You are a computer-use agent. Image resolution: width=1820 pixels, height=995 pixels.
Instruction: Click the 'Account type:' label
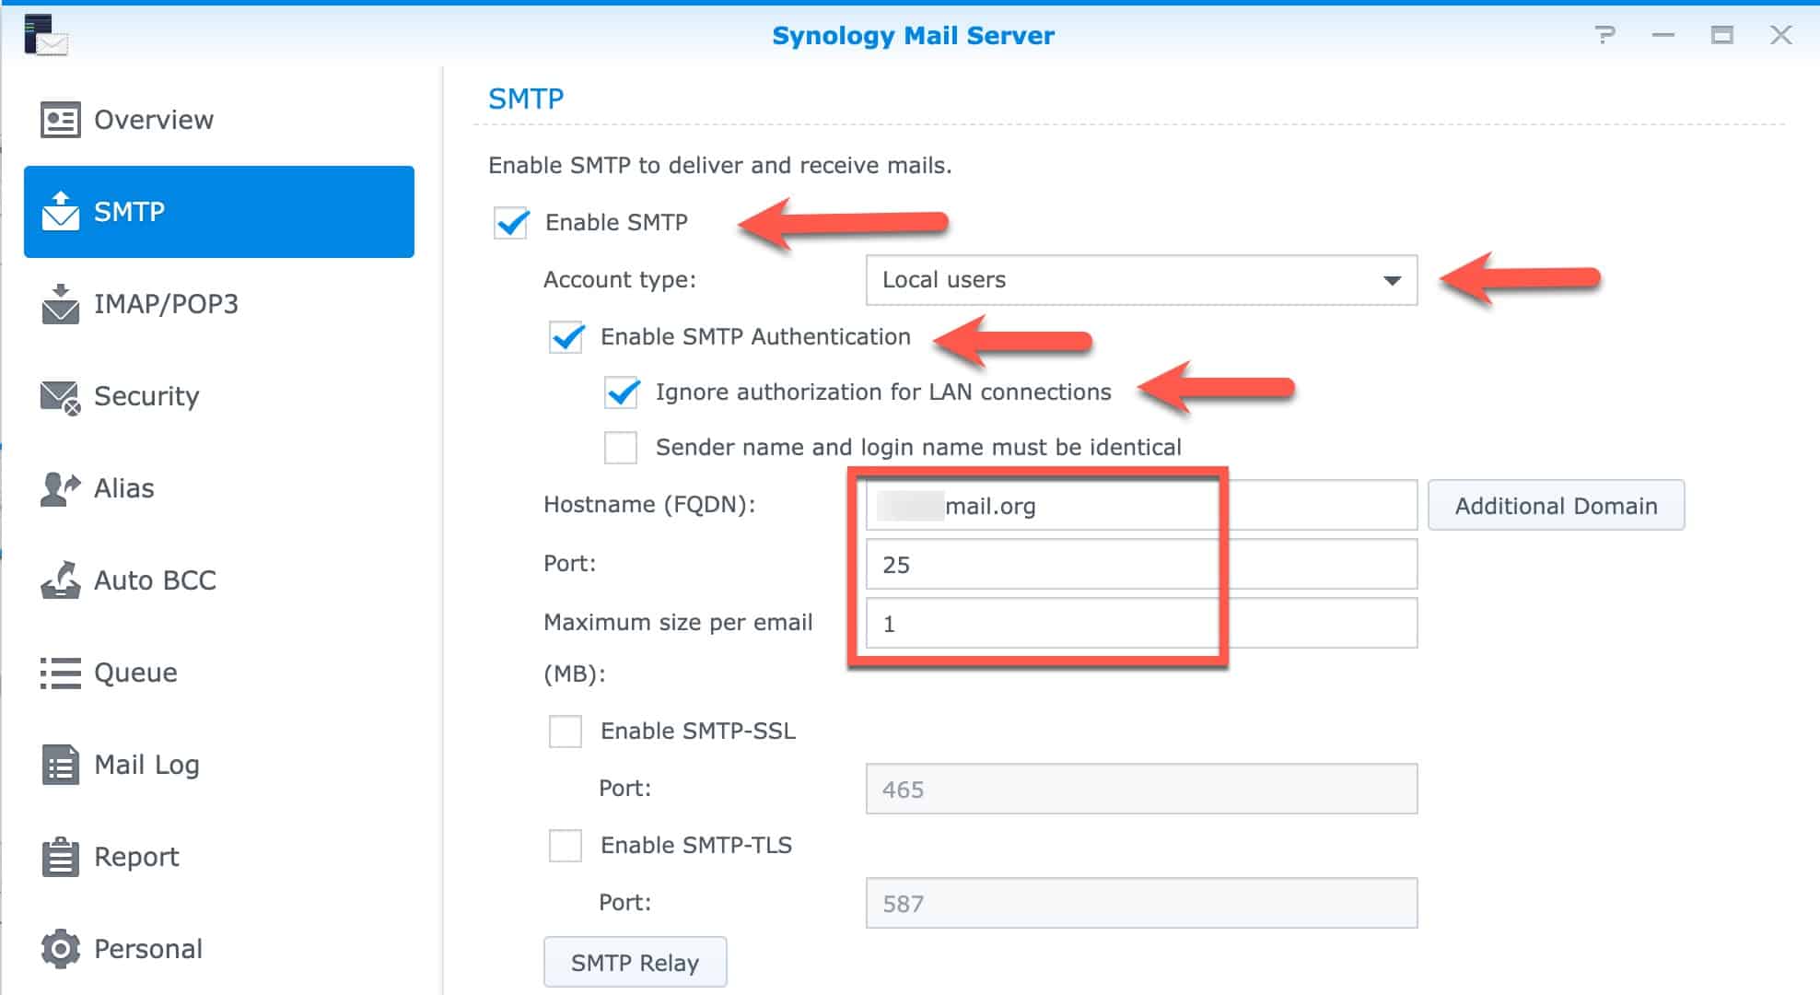pos(620,280)
